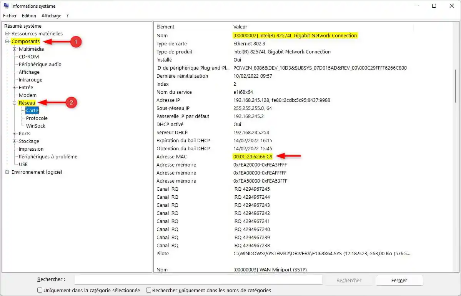This screenshot has height=296, width=461.
Task: Select the USB tree item
Action: coord(23,164)
